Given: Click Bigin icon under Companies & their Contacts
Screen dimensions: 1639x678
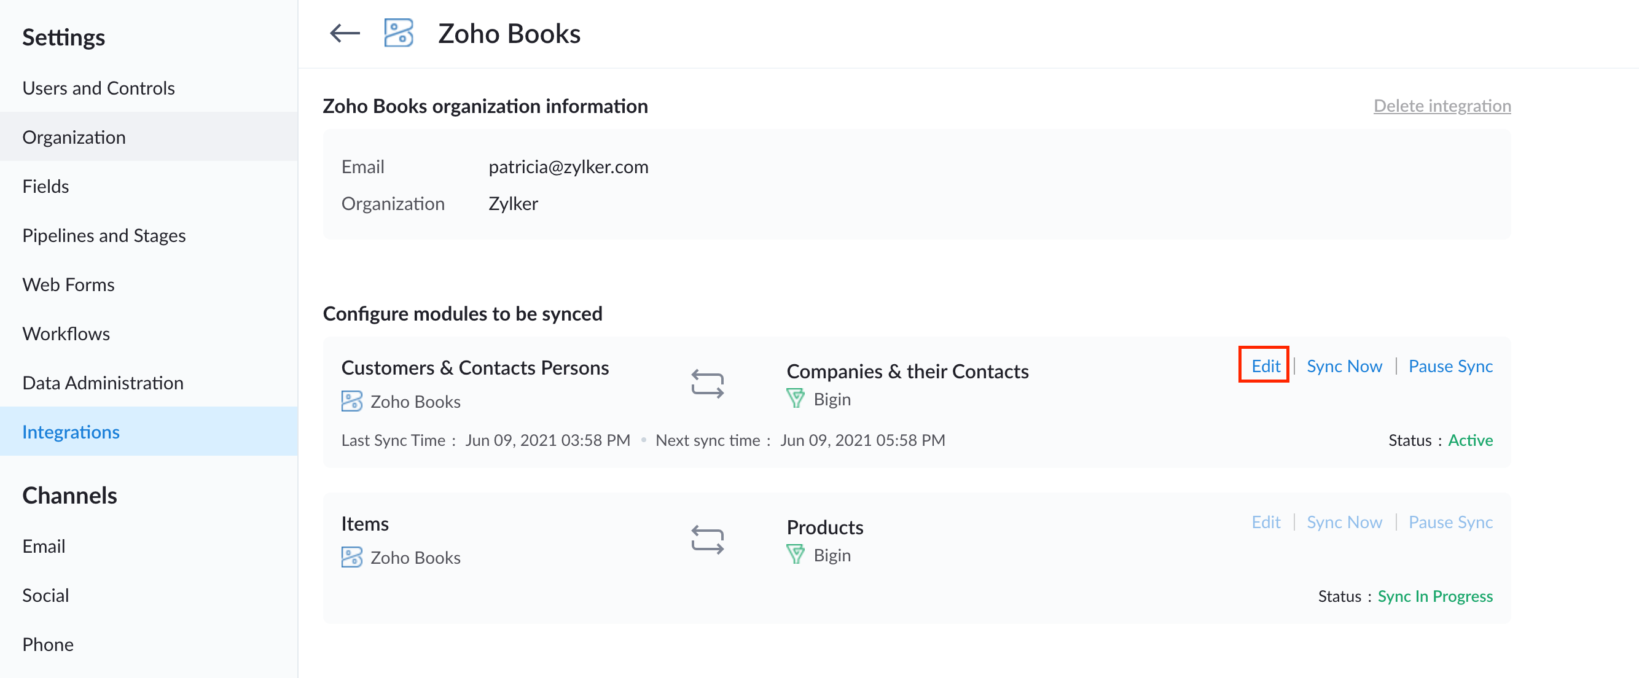Looking at the screenshot, I should (795, 399).
